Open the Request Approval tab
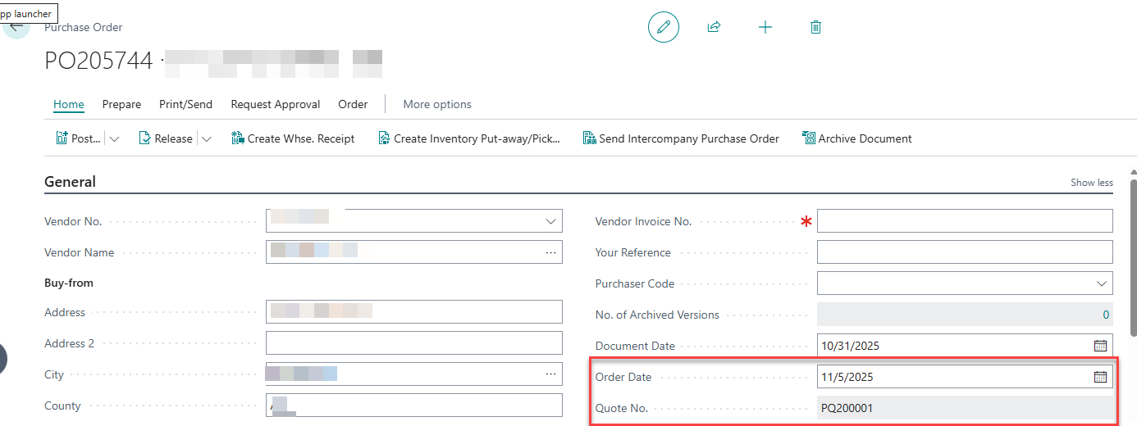The image size is (1137, 426). (275, 104)
